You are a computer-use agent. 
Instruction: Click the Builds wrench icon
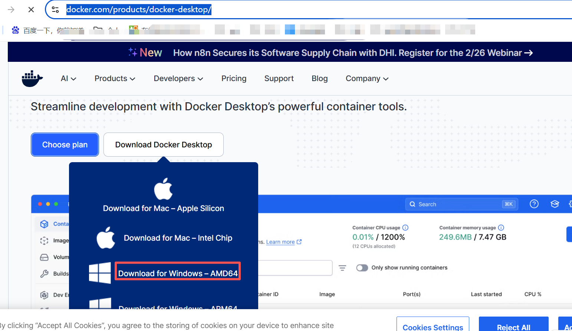(x=44, y=274)
